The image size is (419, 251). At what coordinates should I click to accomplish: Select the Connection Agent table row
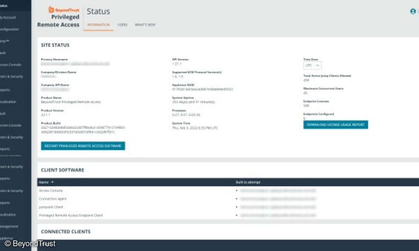click(228, 199)
